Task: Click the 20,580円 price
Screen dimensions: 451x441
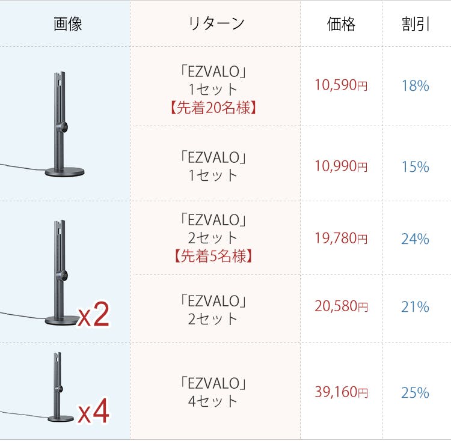Action: [341, 307]
